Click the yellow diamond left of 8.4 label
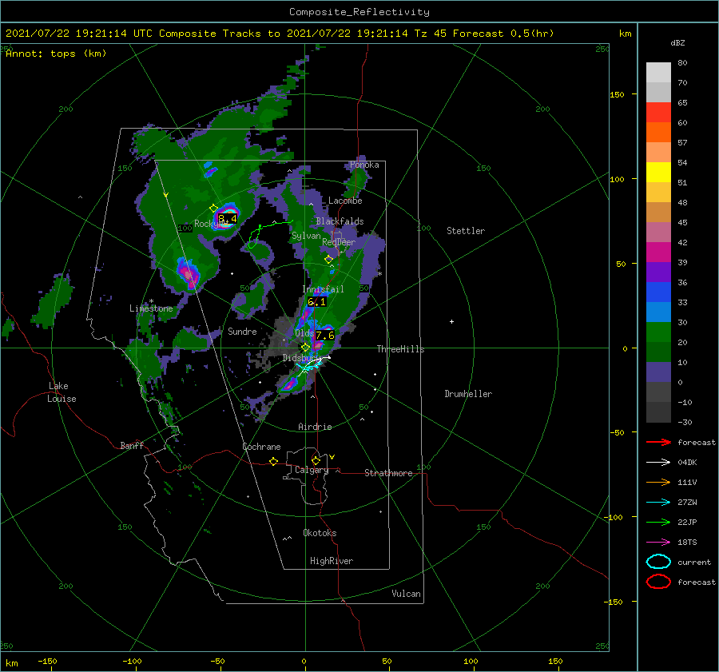The width and height of the screenshot is (719, 672). click(x=213, y=209)
